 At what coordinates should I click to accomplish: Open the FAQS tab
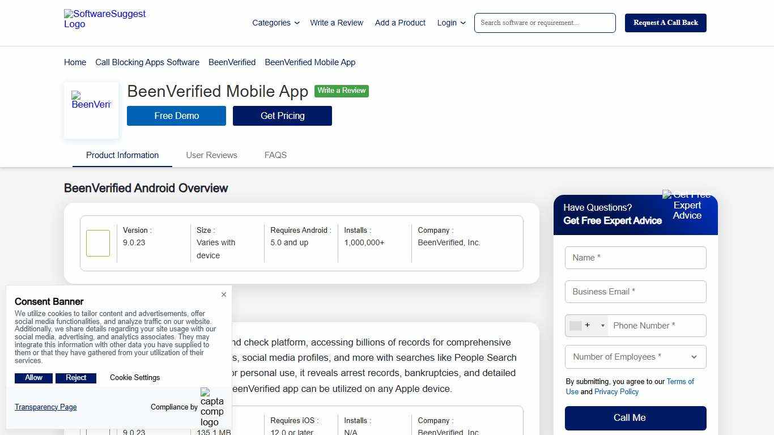point(275,155)
